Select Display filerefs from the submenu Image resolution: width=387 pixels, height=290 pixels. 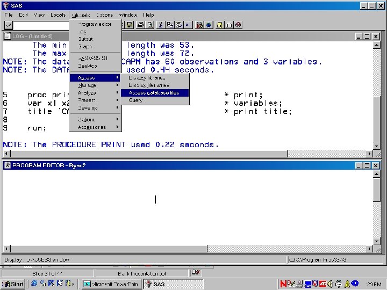point(155,85)
